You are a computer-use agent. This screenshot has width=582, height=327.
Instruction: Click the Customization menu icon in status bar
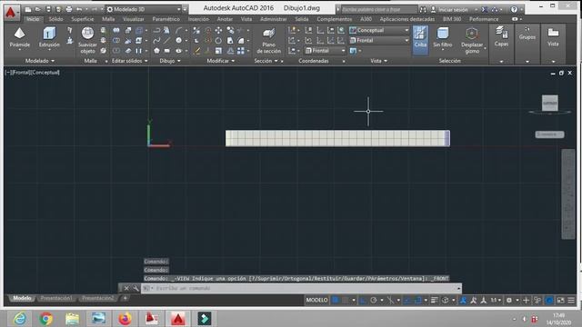point(571,300)
